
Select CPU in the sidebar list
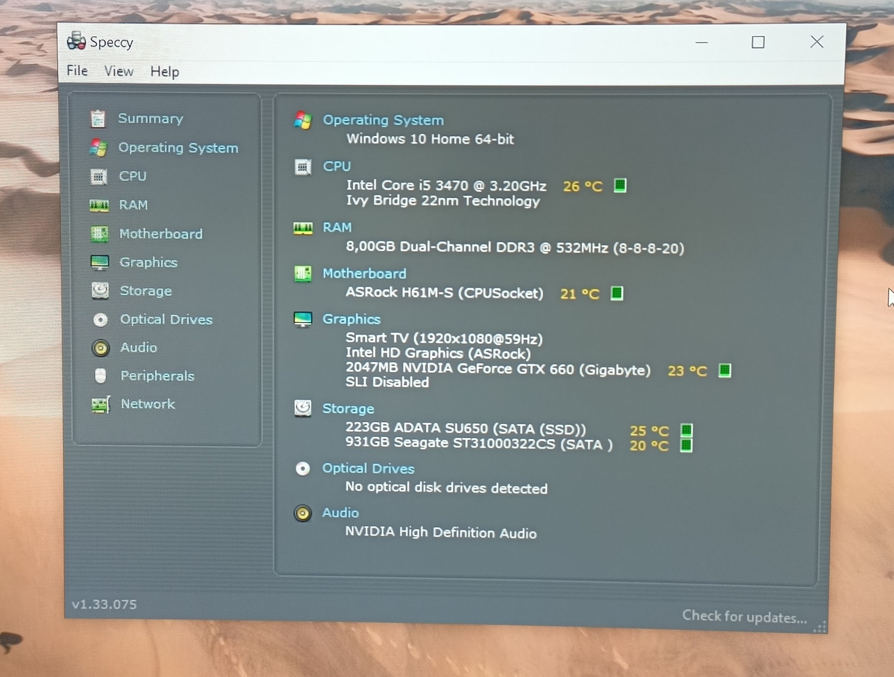133,176
